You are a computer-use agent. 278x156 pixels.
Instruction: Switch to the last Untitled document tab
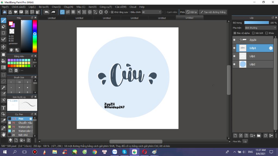coord(189,18)
